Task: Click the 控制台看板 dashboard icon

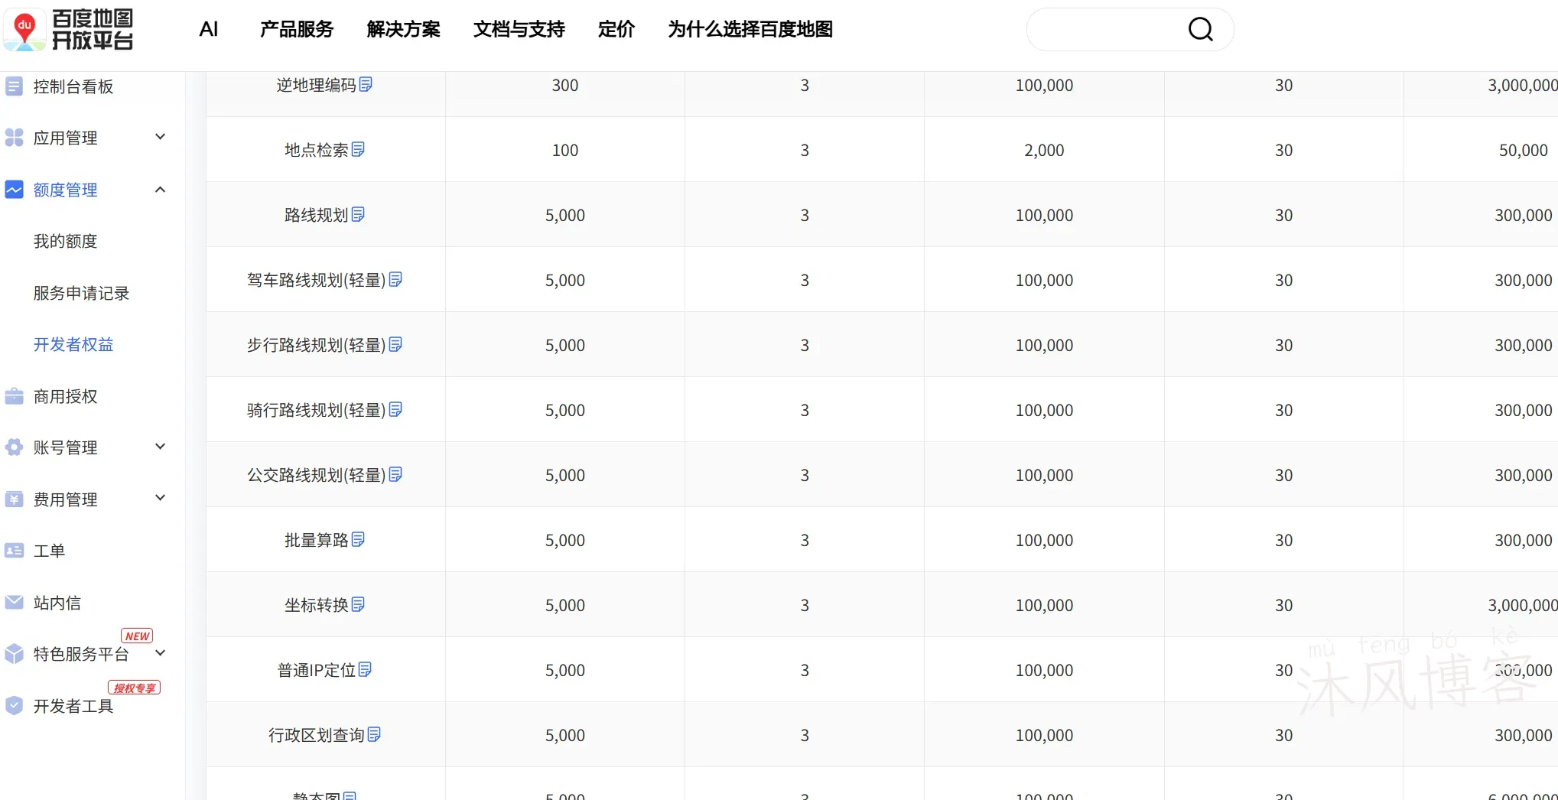Action: (14, 86)
